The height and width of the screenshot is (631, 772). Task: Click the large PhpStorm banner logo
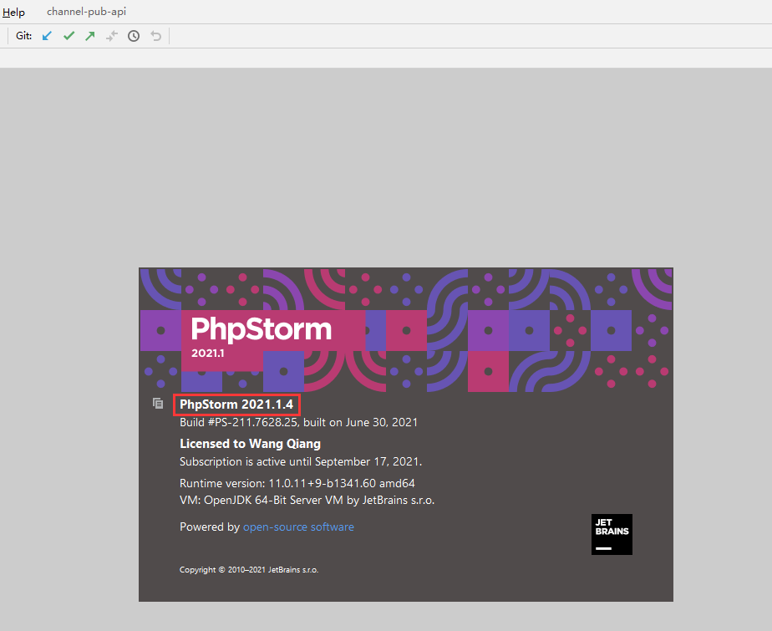point(261,328)
